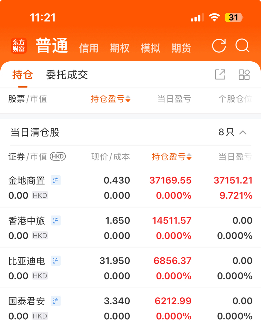Tap the 6856.37 profit value

click(x=172, y=261)
